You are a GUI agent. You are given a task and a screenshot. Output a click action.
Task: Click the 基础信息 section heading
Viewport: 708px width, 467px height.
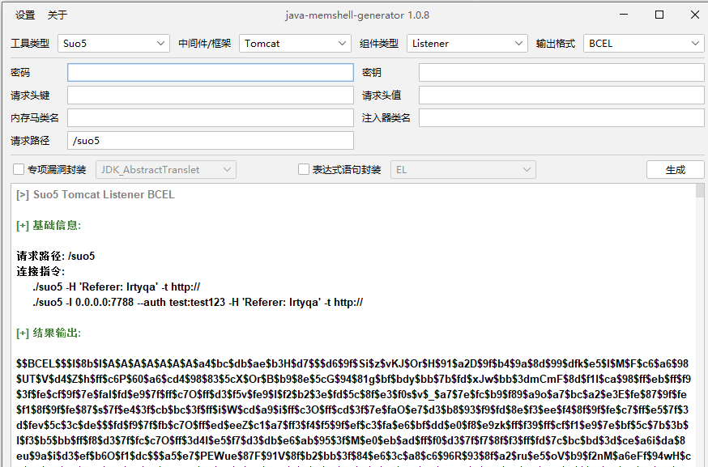point(49,225)
